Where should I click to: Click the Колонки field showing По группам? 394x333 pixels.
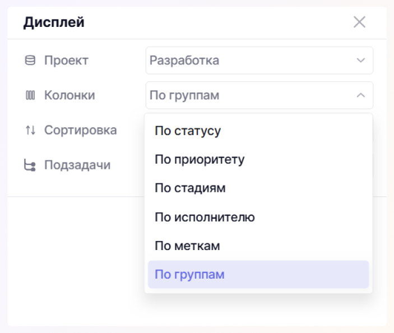[x=247, y=95]
